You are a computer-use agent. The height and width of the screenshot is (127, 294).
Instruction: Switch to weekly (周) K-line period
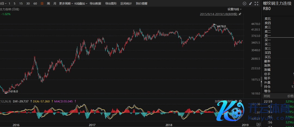(x=48, y=4)
